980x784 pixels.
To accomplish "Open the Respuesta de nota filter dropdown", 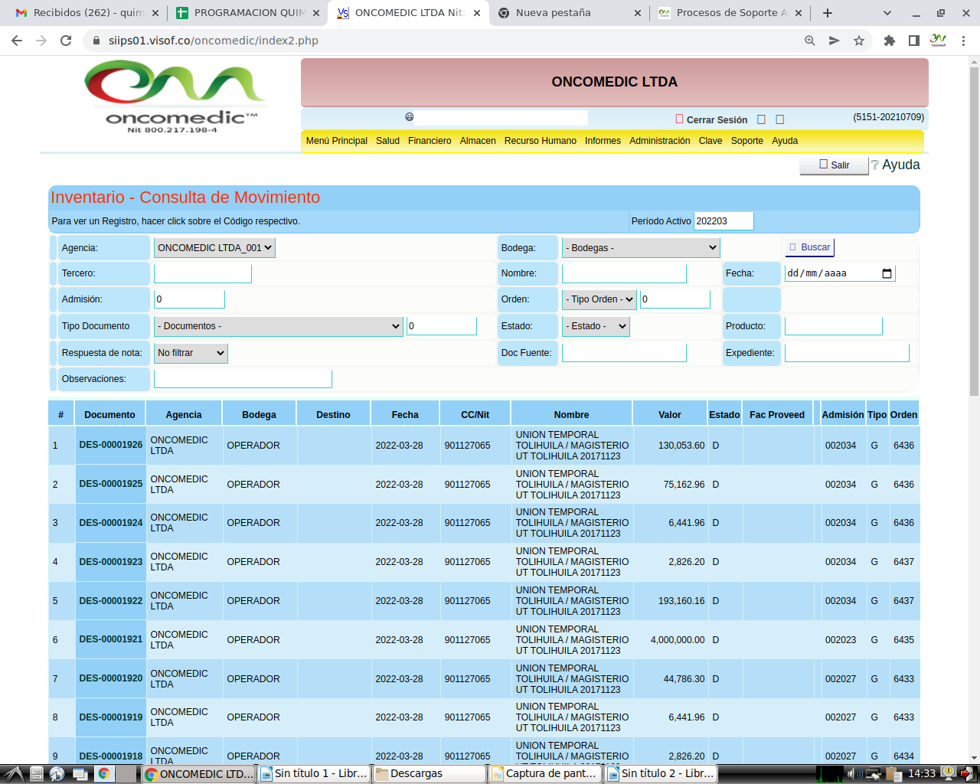I will [191, 353].
